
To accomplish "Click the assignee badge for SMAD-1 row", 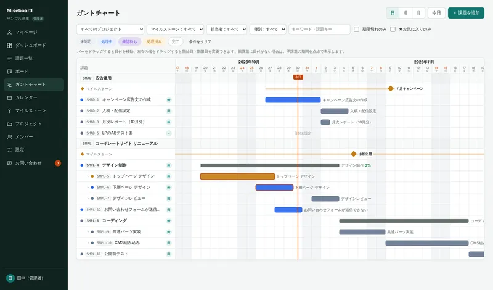I will [169, 100].
